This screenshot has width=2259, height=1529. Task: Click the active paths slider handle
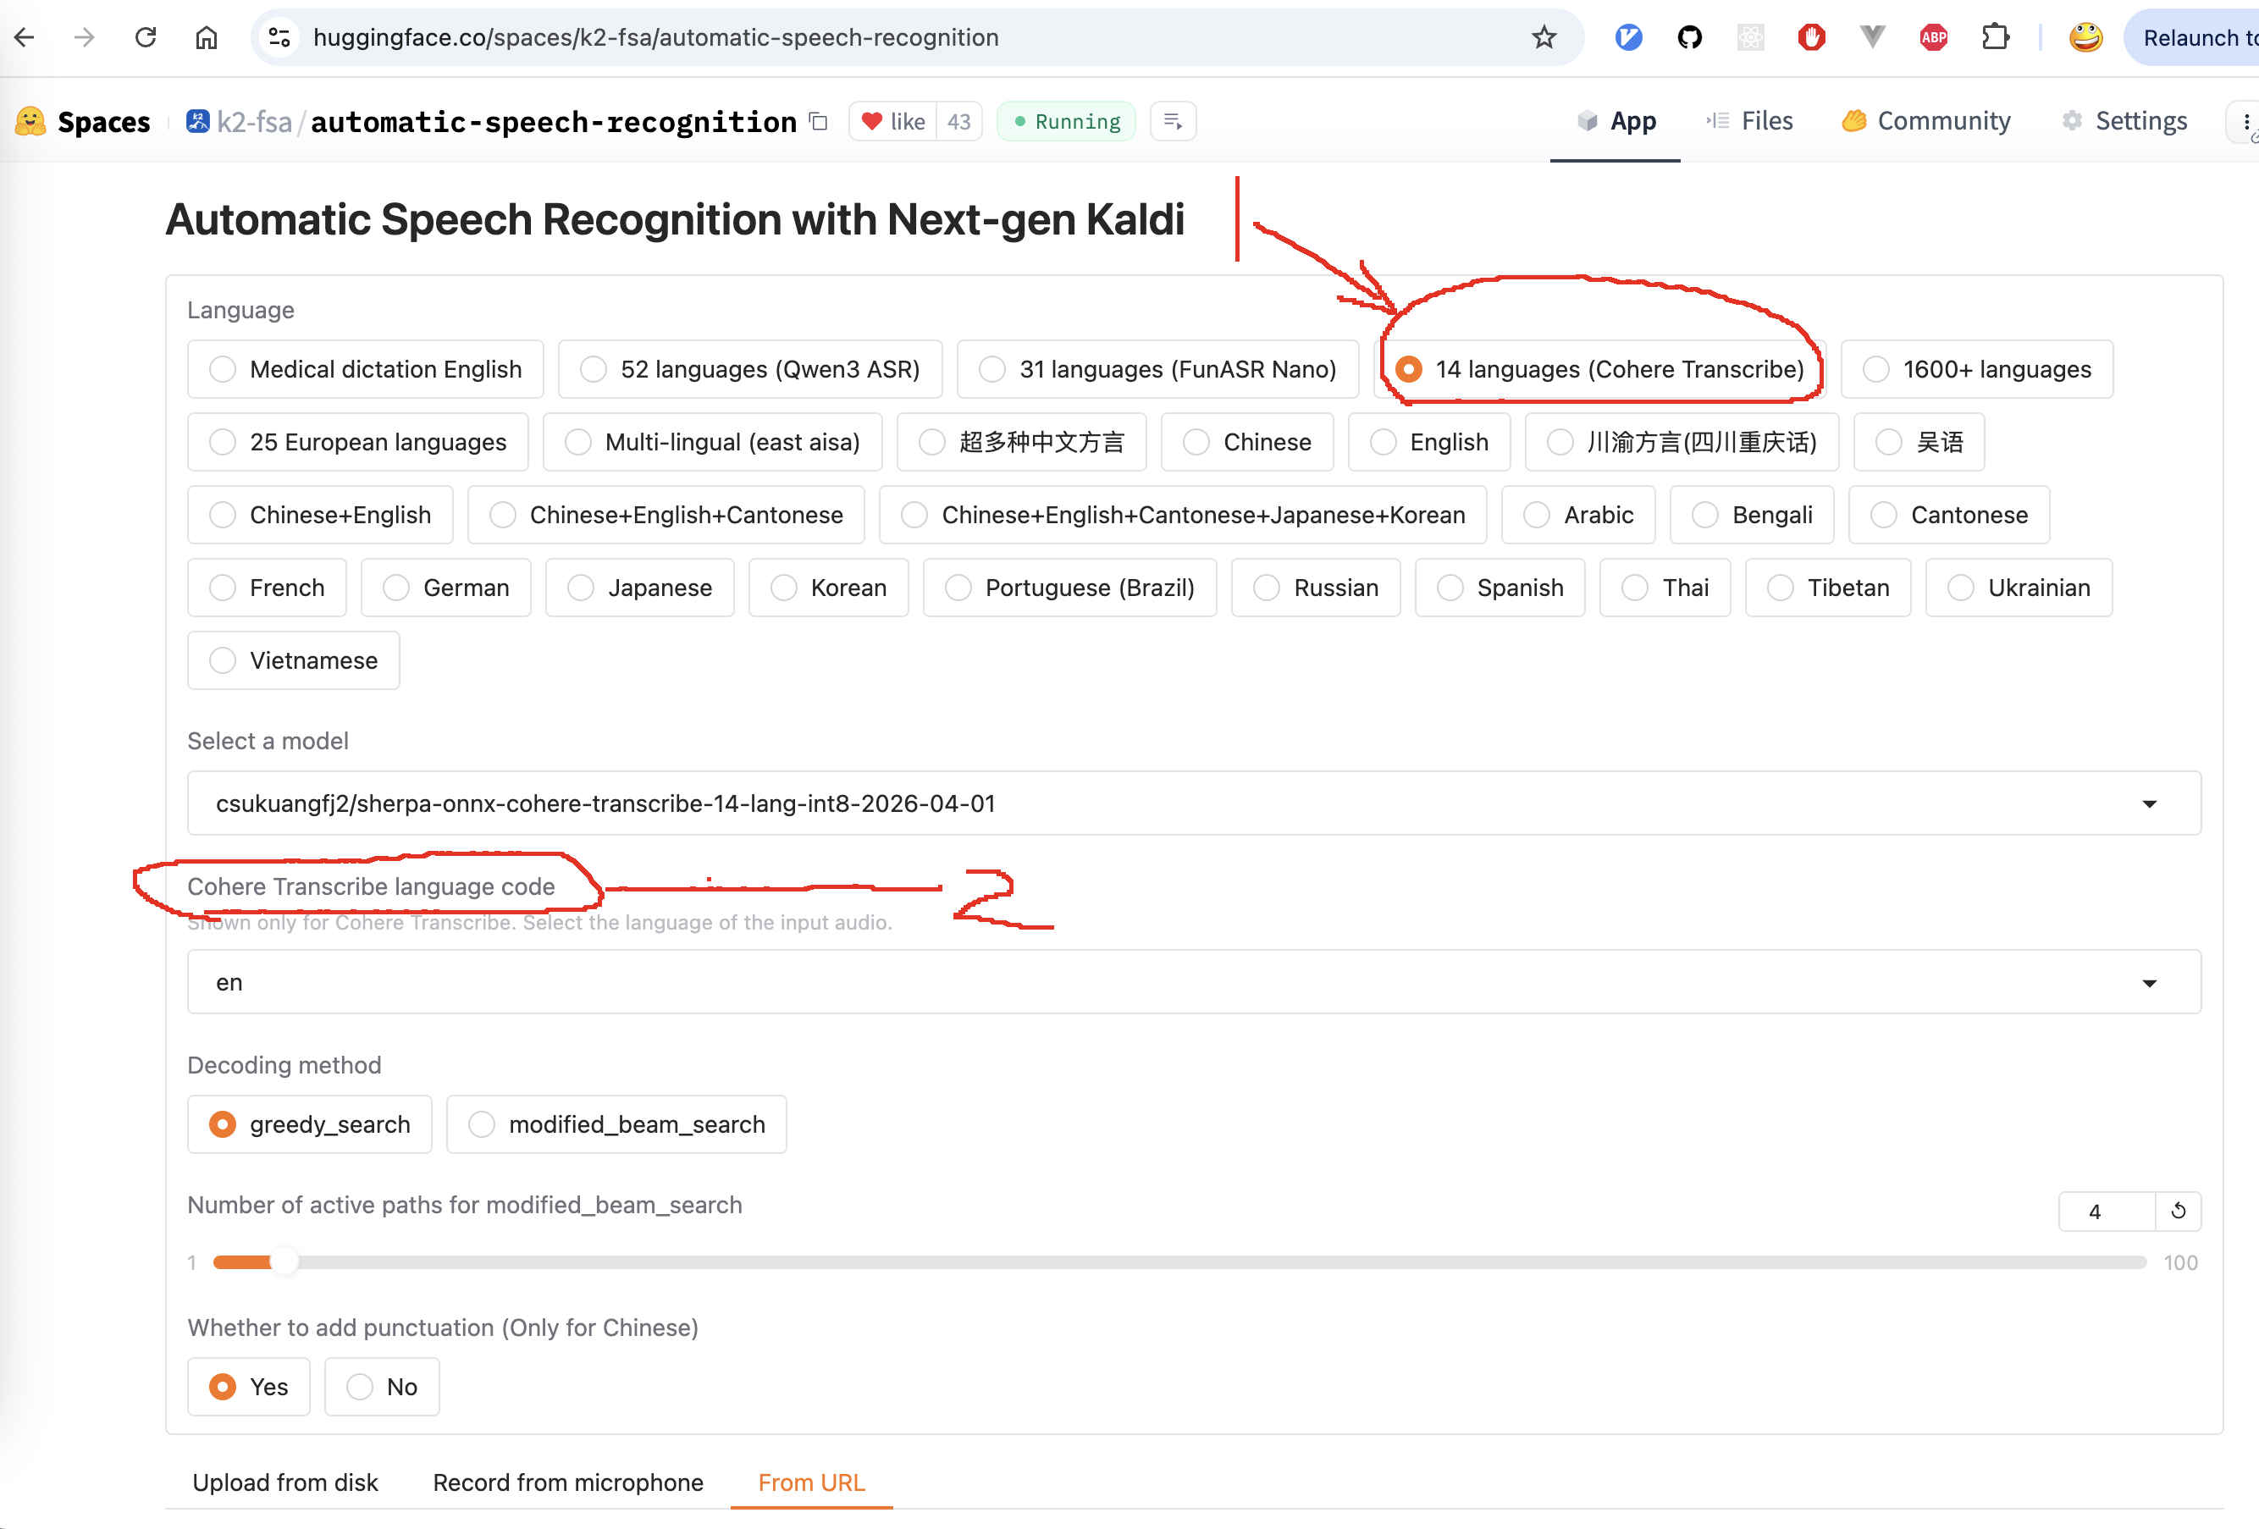tap(284, 1262)
